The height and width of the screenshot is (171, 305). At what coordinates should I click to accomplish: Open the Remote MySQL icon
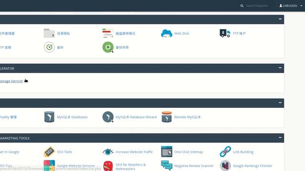(x=167, y=117)
